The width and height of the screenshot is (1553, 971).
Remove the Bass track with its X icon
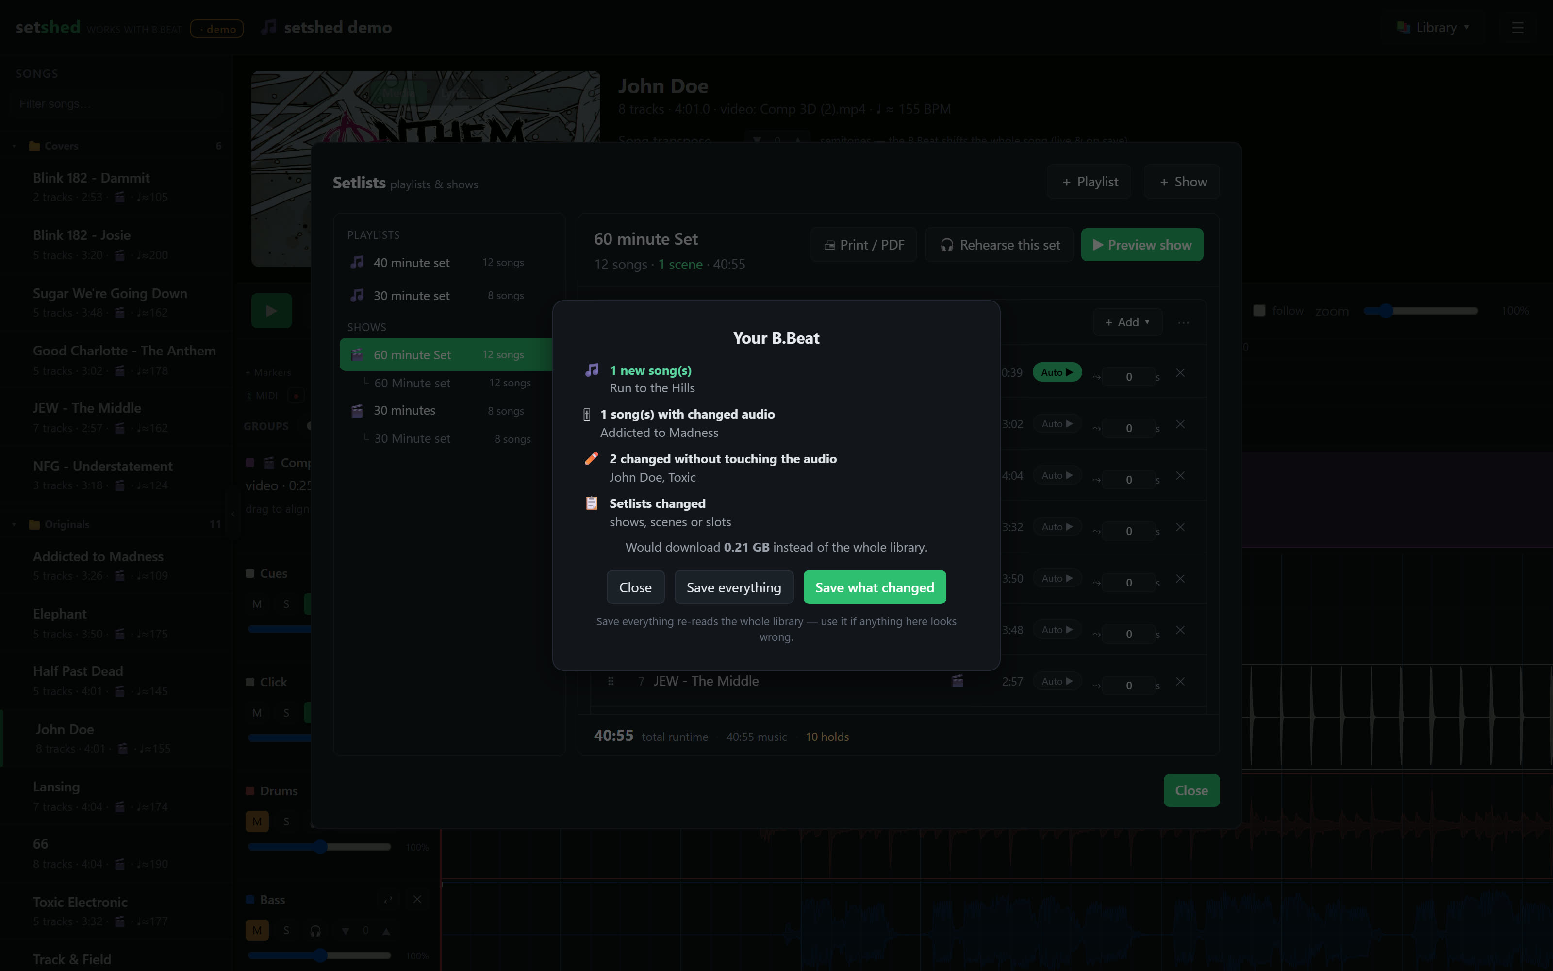(x=417, y=900)
